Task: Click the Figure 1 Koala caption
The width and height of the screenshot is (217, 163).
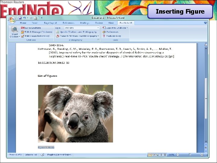Action: coord(46,148)
